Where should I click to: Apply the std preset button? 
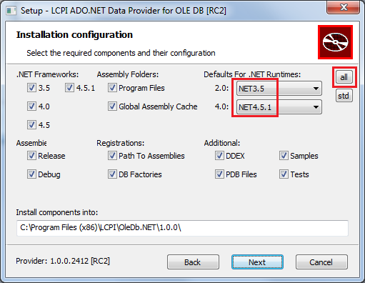pos(344,96)
